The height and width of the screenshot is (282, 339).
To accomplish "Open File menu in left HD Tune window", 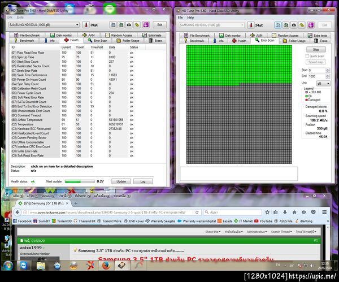I will click(10, 18).
